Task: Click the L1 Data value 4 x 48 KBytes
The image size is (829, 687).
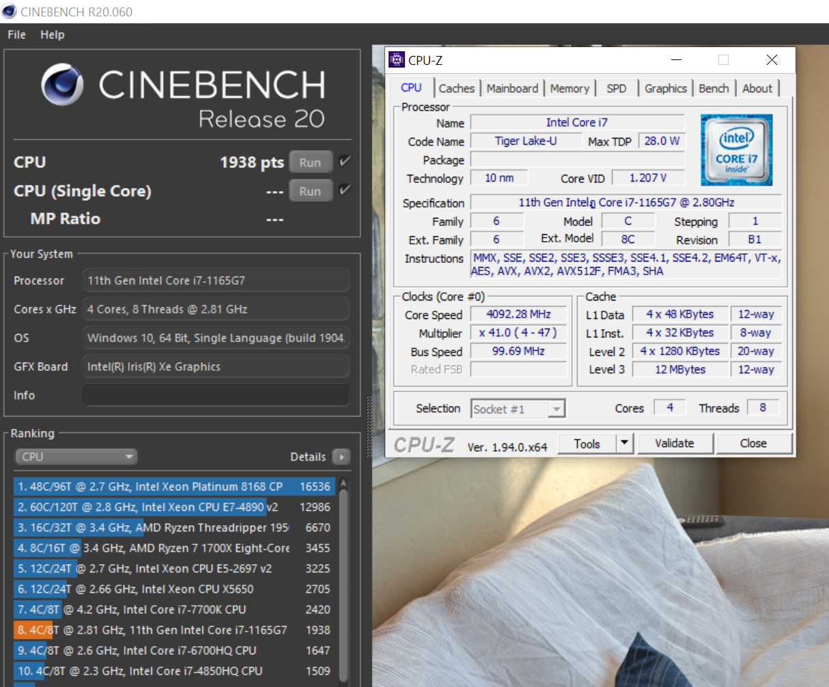Action: [680, 314]
